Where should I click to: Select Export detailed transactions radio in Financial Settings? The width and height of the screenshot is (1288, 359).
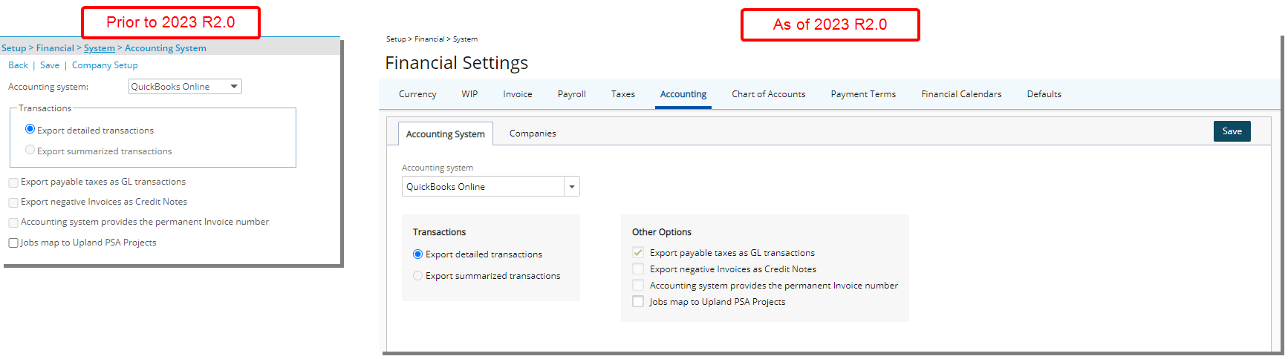(417, 254)
